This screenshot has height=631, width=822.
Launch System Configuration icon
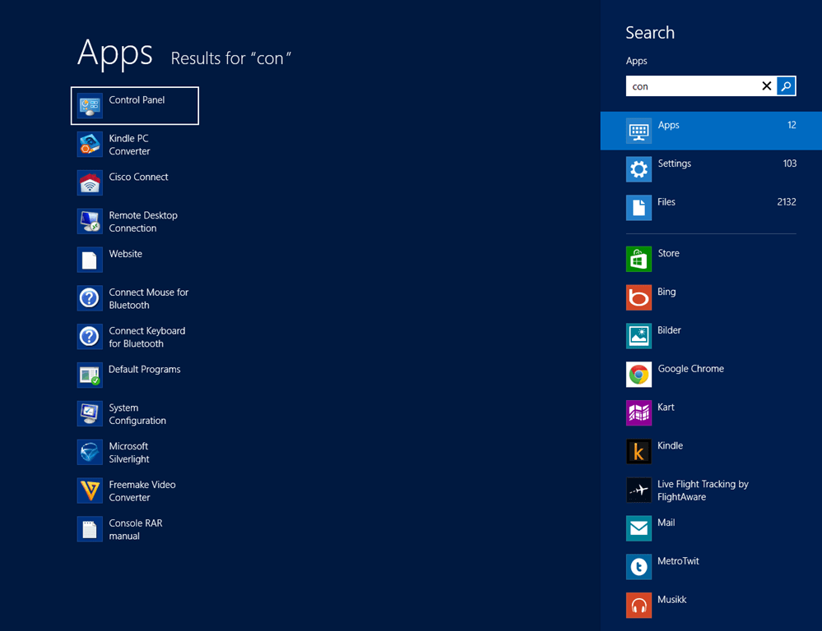90,414
